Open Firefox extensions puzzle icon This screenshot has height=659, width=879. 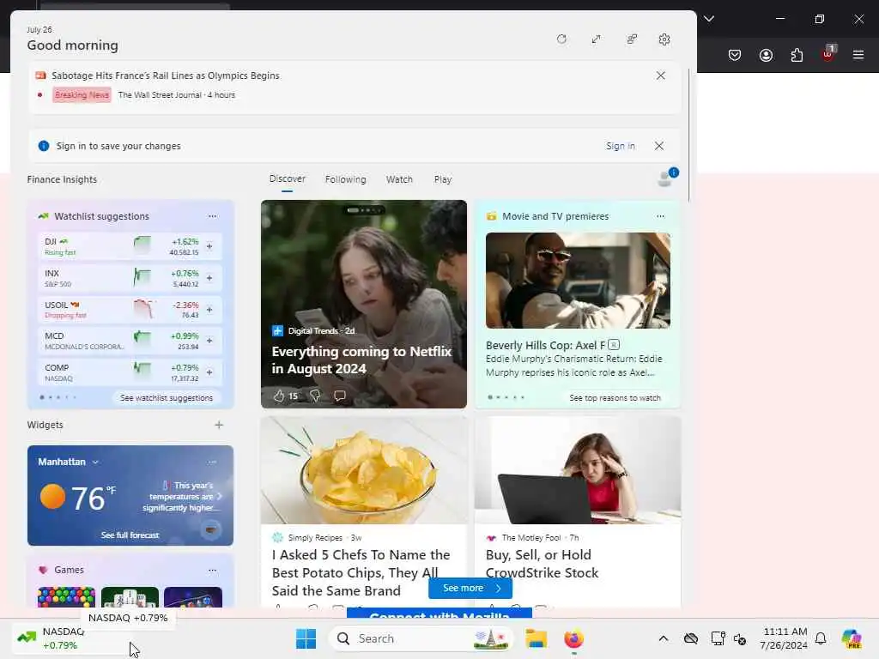click(x=797, y=55)
